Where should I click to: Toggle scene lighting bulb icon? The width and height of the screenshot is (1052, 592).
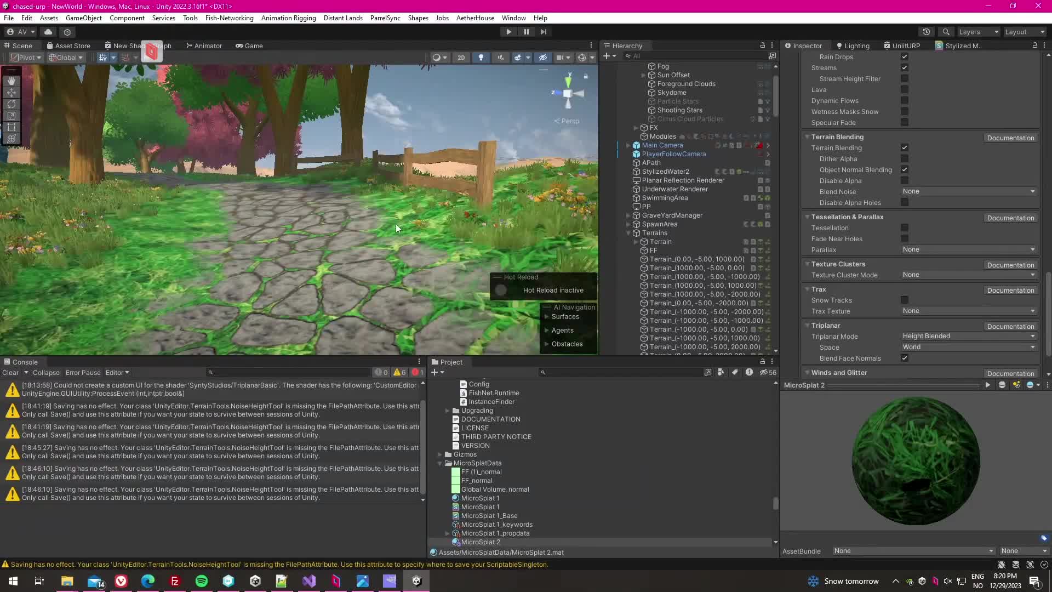(x=481, y=58)
